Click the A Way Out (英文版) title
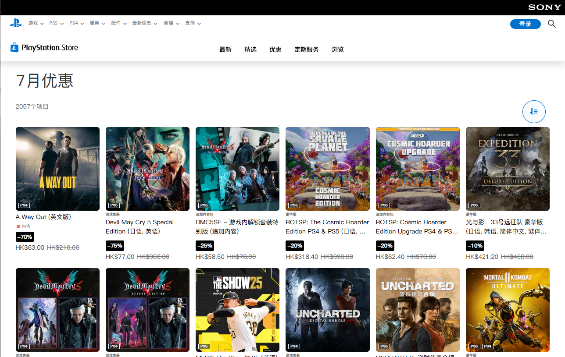The image size is (565, 357). click(43, 217)
